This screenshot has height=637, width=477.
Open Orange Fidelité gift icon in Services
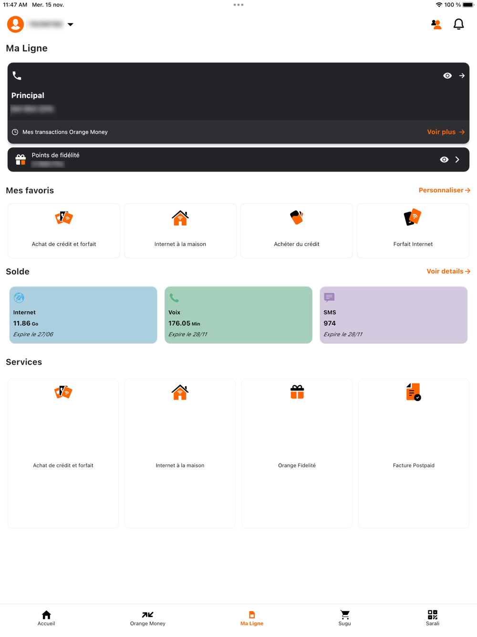click(x=297, y=392)
